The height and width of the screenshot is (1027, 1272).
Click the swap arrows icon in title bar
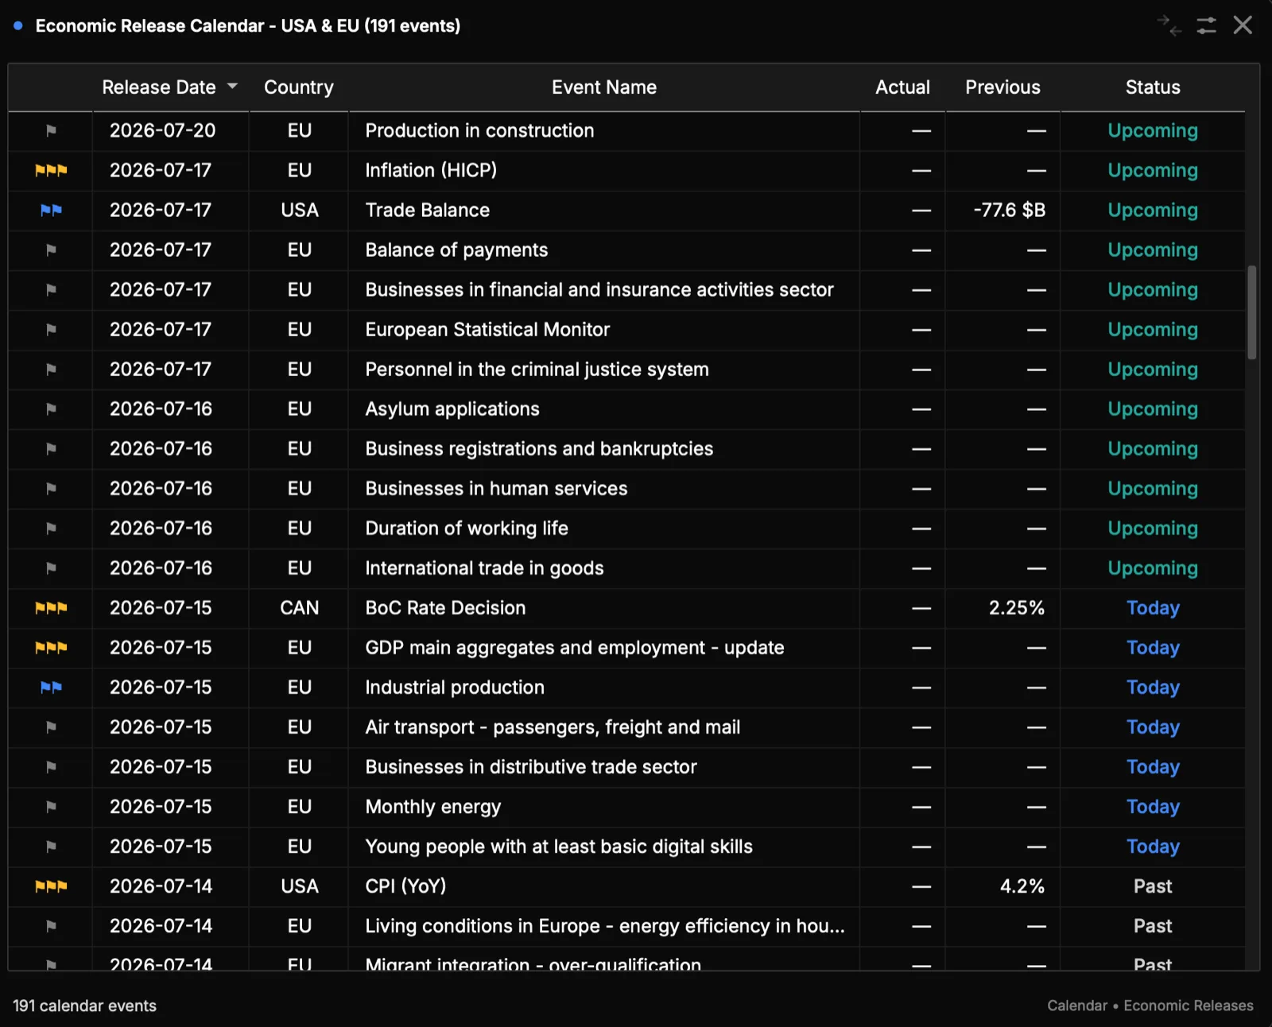click(x=1169, y=25)
